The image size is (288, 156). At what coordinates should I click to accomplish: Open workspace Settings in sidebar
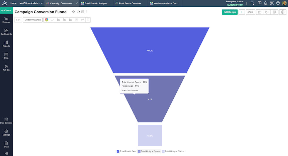point(6,133)
